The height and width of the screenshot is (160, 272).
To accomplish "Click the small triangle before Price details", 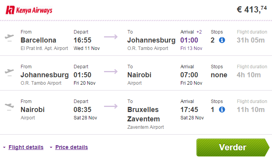I will coord(51,148).
